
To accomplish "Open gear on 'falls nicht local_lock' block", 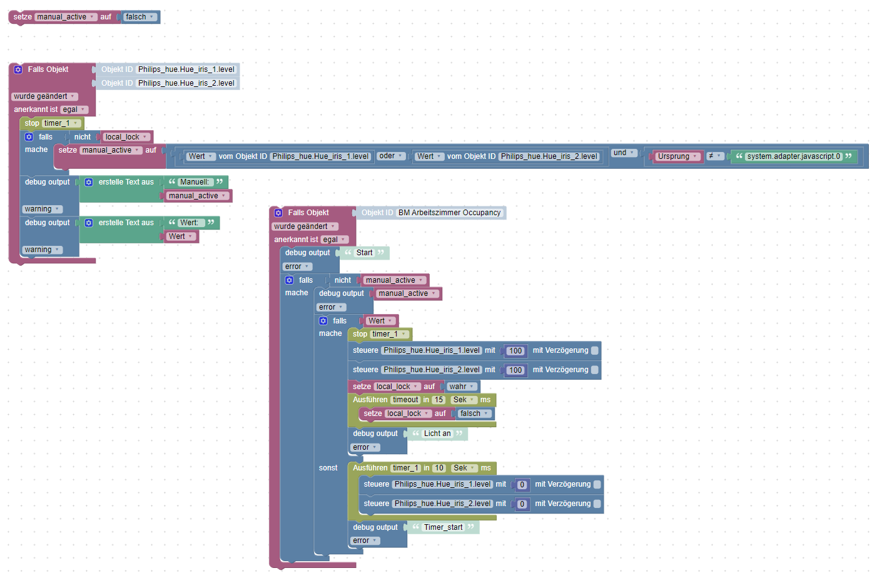I will [x=29, y=137].
